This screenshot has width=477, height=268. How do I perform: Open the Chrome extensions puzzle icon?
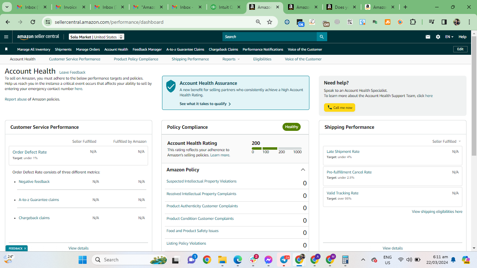coord(413,22)
